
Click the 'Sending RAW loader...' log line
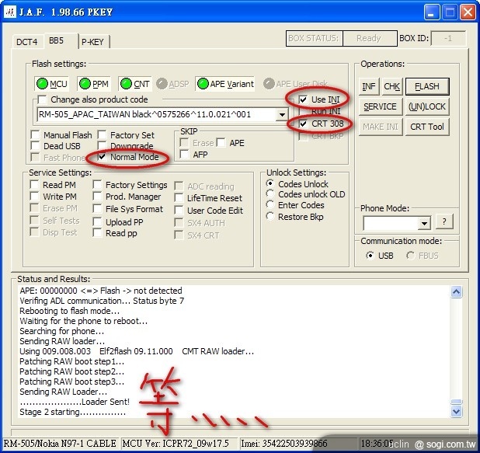[x=62, y=341]
